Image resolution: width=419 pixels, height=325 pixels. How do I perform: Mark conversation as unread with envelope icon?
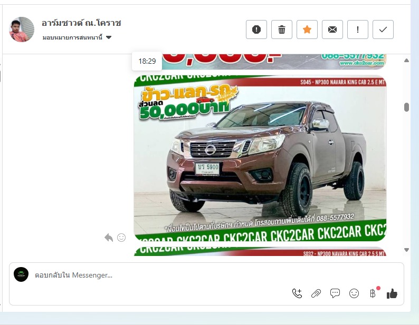pyautogui.click(x=332, y=29)
